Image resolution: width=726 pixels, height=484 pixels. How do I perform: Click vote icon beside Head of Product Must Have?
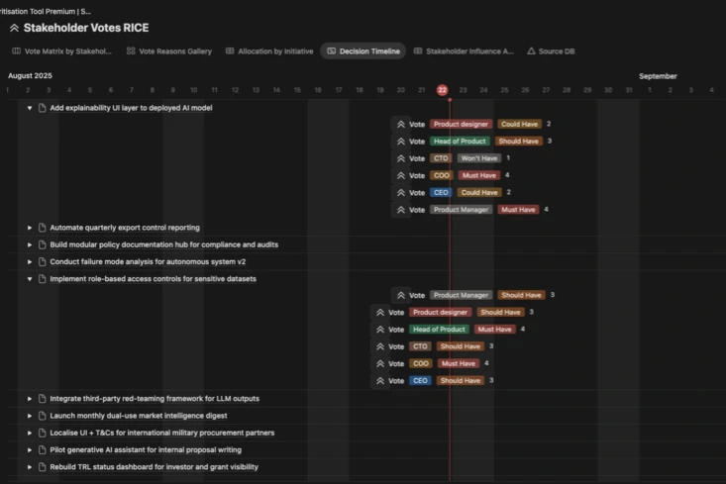379,330
